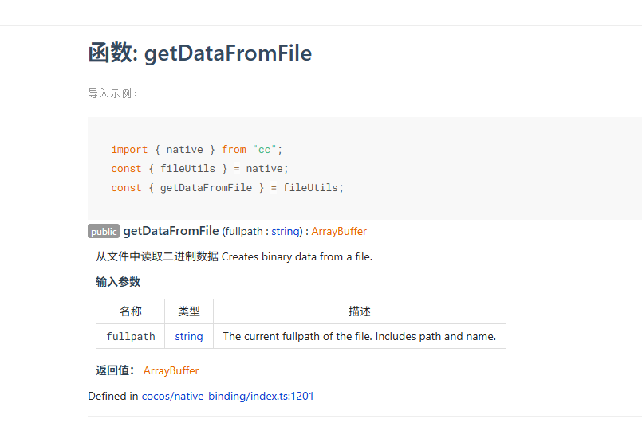Image resolution: width=642 pixels, height=442 pixels.
Task: Click bold getDataFromFile name in signature
Action: pyautogui.click(x=171, y=231)
